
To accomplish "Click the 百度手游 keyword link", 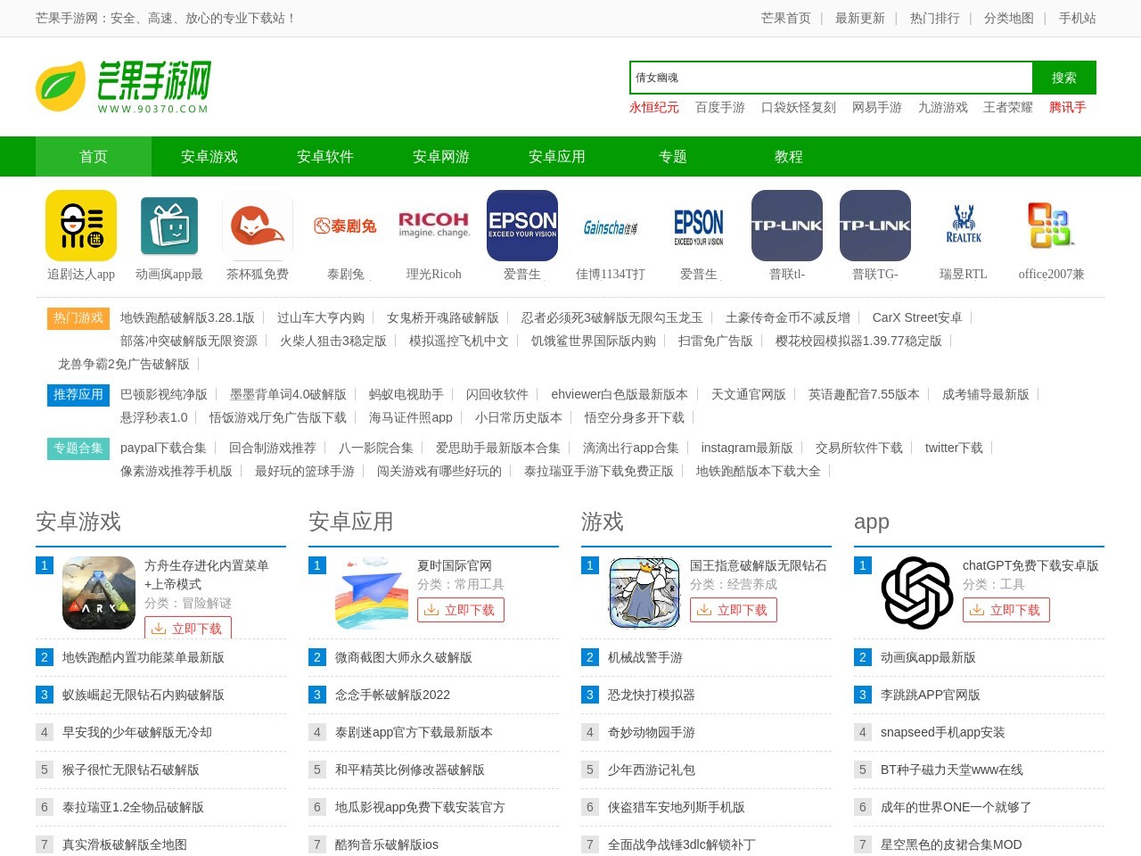I will click(720, 107).
